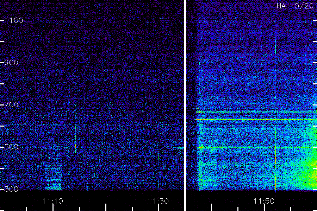Click the 300 frequency axis label
Screen dimensions: 317x211
pos(11,189)
